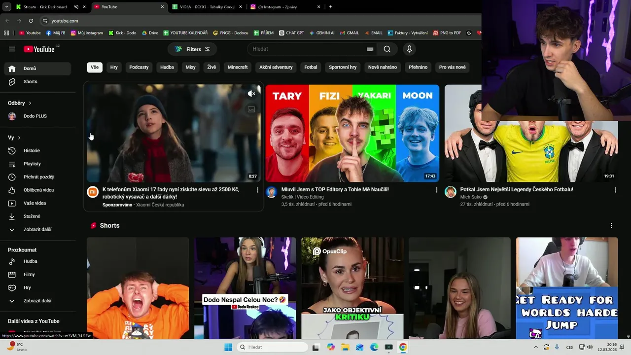Open Vaše videa in the sidebar

(37, 203)
